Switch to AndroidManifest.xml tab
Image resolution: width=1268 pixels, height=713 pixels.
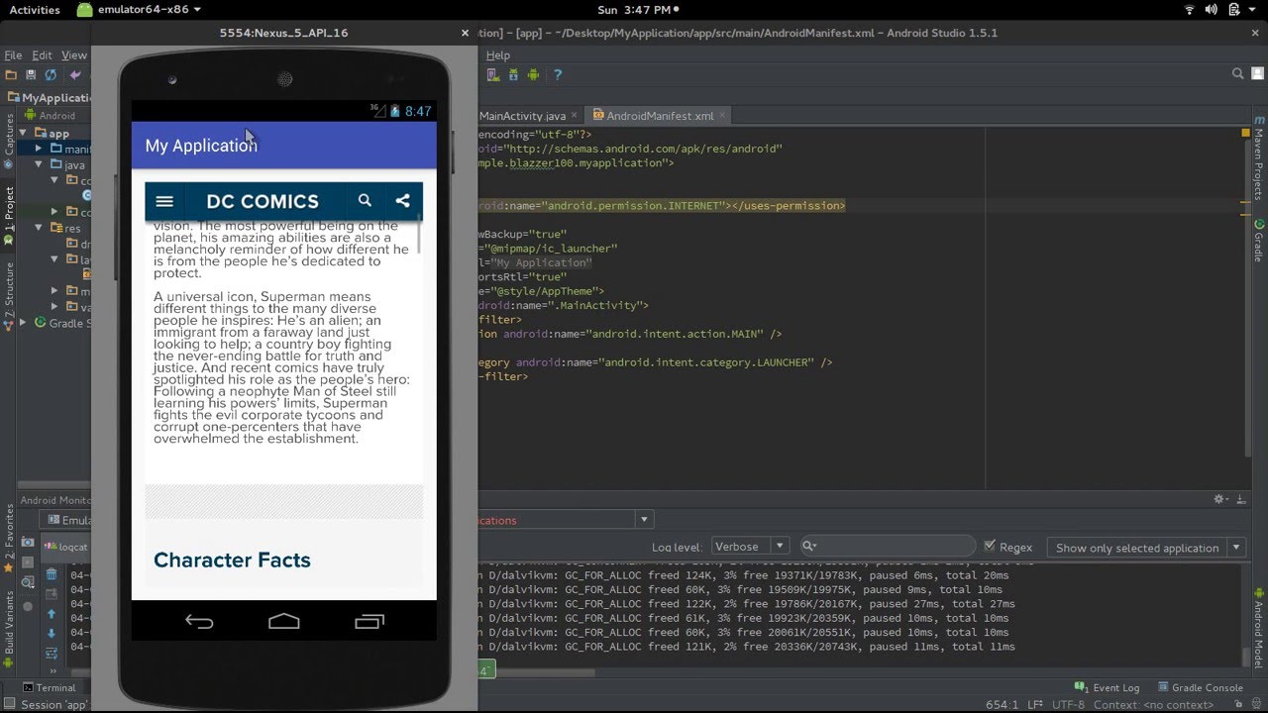(660, 116)
